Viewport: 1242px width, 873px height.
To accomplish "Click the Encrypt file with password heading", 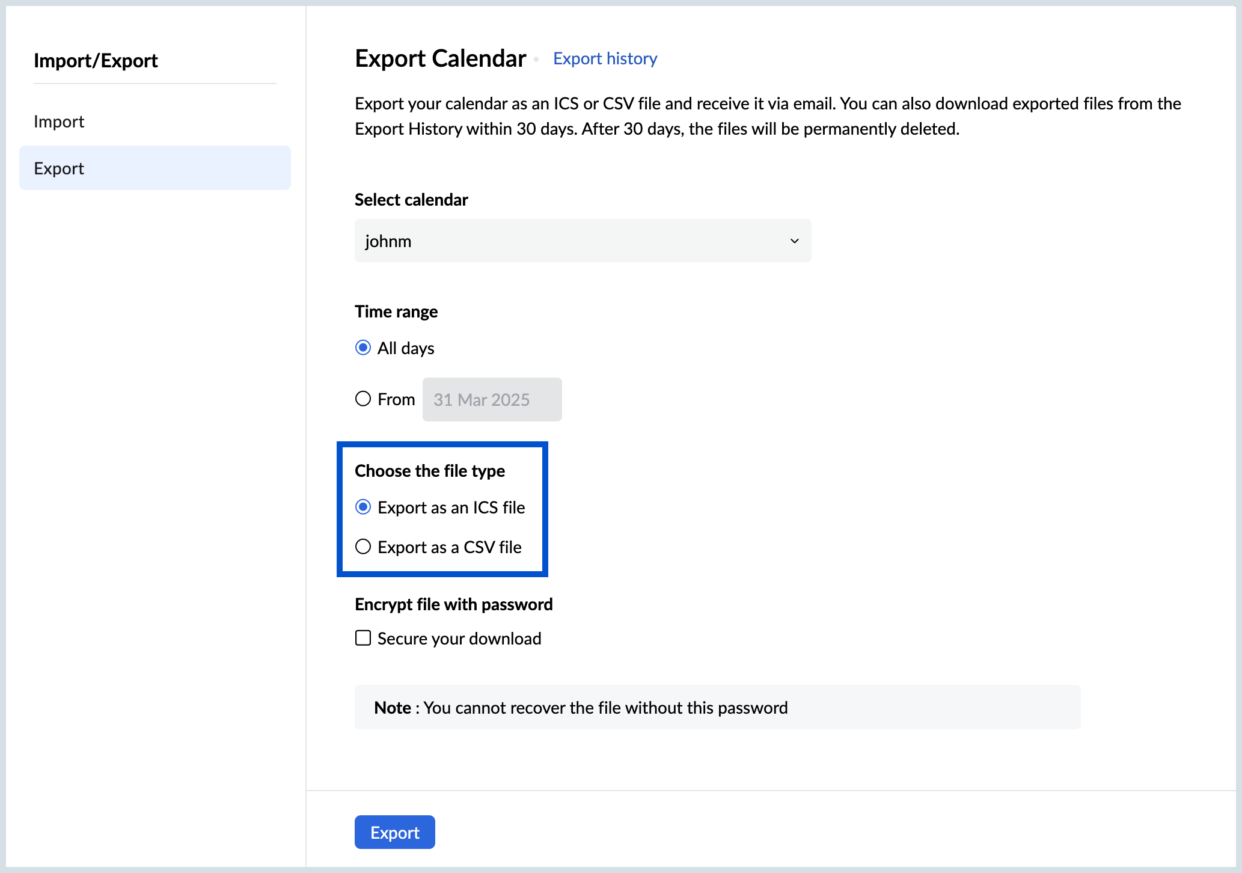I will 454,604.
